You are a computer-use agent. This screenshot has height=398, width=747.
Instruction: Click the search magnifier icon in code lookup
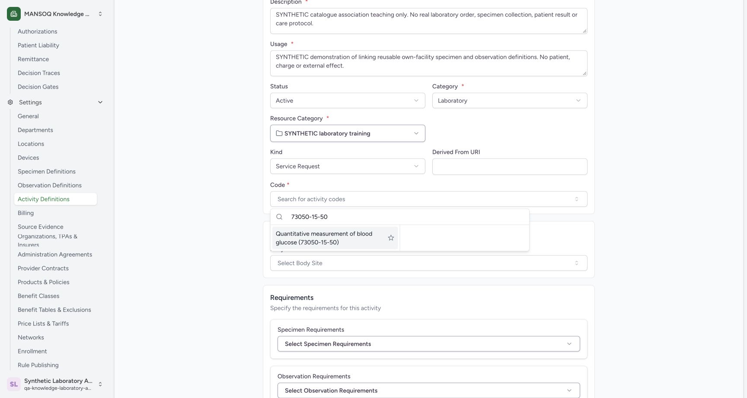click(279, 217)
